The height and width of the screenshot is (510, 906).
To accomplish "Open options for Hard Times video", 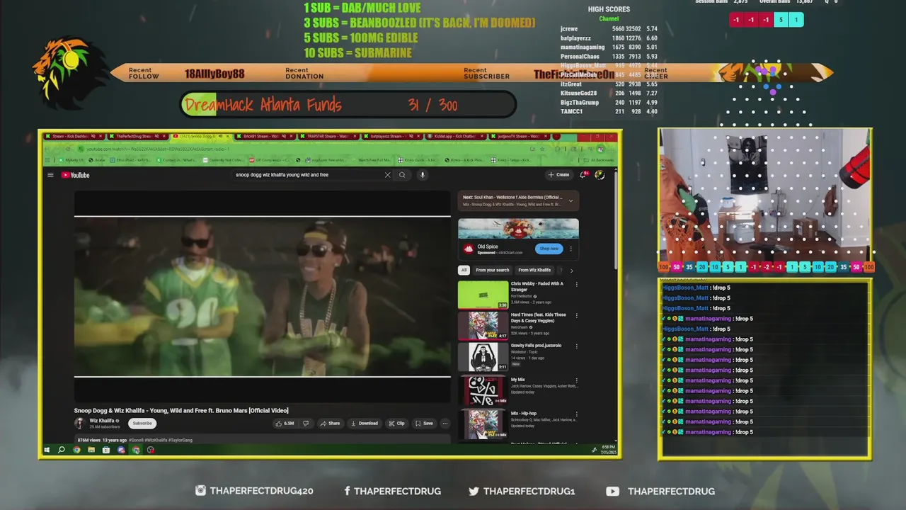I will point(576,315).
